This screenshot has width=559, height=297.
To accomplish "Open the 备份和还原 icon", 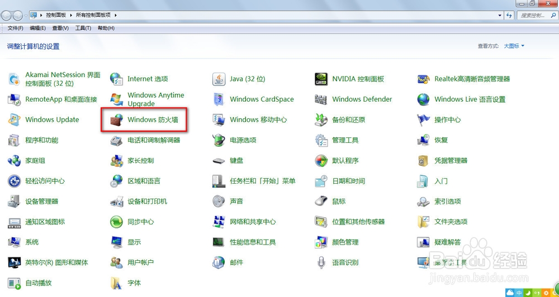I will point(321,120).
